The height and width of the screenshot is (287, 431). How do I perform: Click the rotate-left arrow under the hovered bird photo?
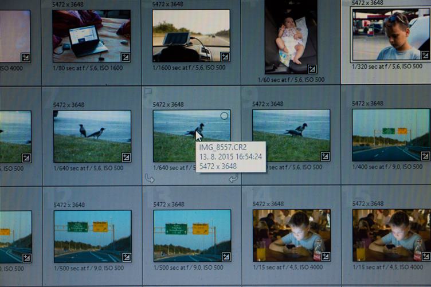(x=150, y=179)
